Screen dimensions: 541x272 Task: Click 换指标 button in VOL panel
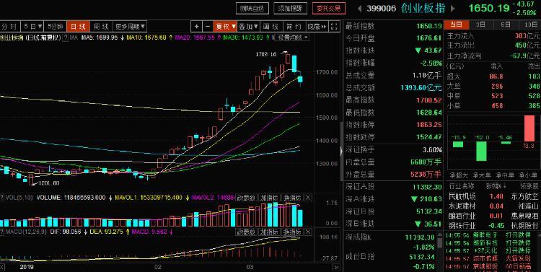tap(292, 198)
